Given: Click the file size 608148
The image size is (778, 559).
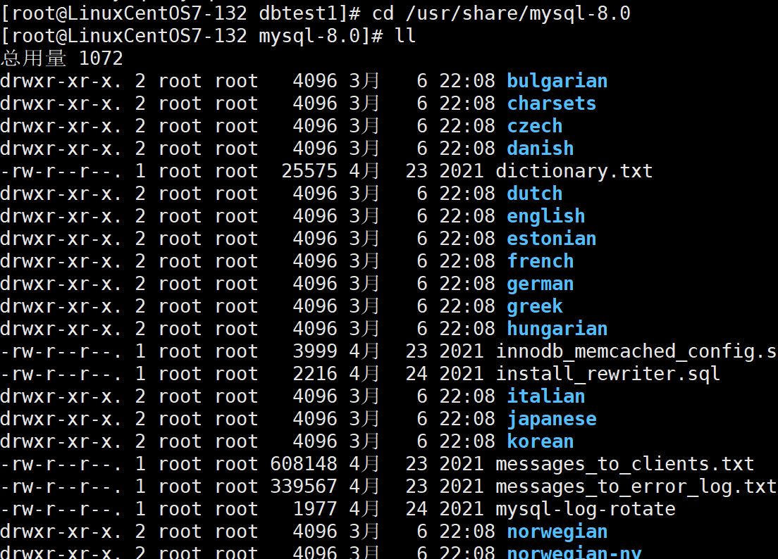Looking at the screenshot, I should pos(303,464).
